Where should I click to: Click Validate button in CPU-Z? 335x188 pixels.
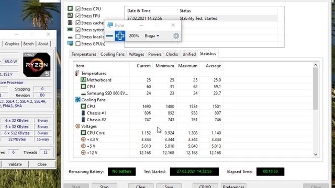tap(15, 164)
